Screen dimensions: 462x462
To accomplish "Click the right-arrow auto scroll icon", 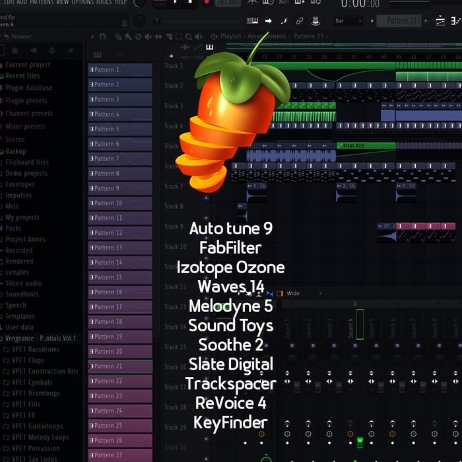I will coord(268,21).
